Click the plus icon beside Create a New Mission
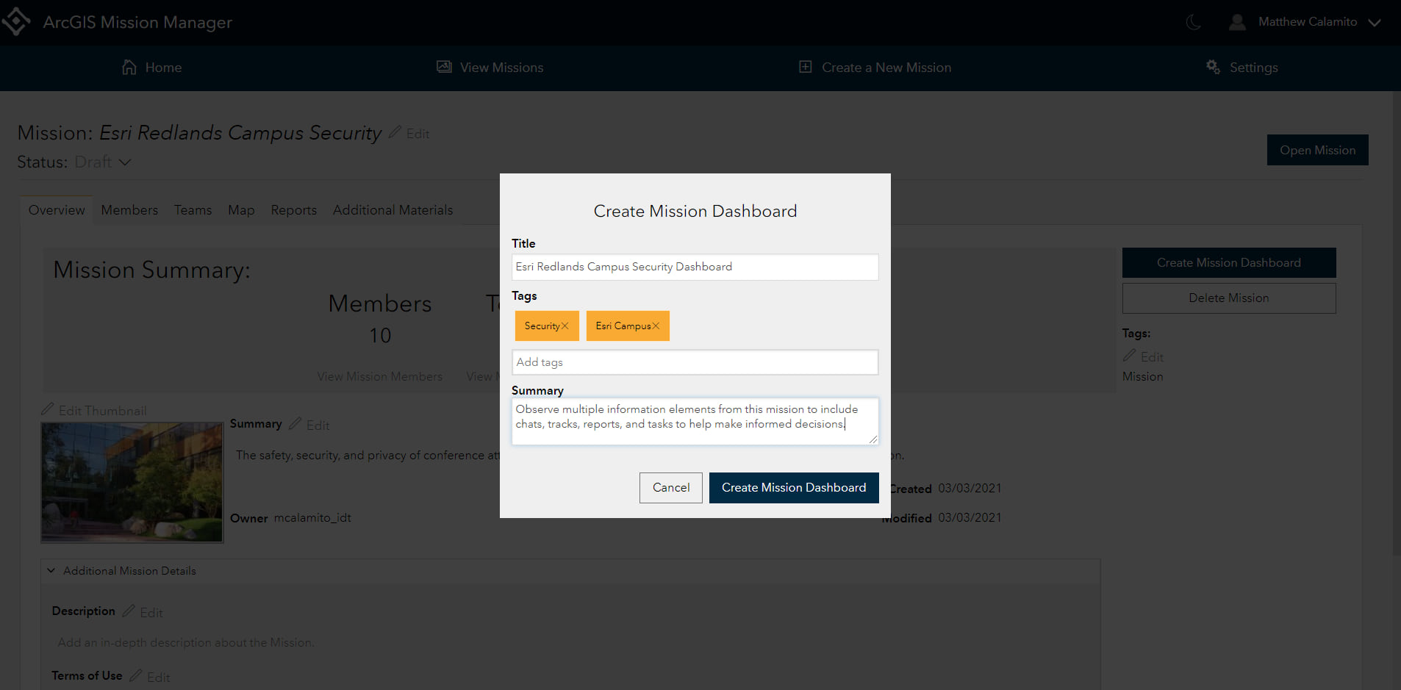This screenshot has width=1401, height=690. [806, 67]
